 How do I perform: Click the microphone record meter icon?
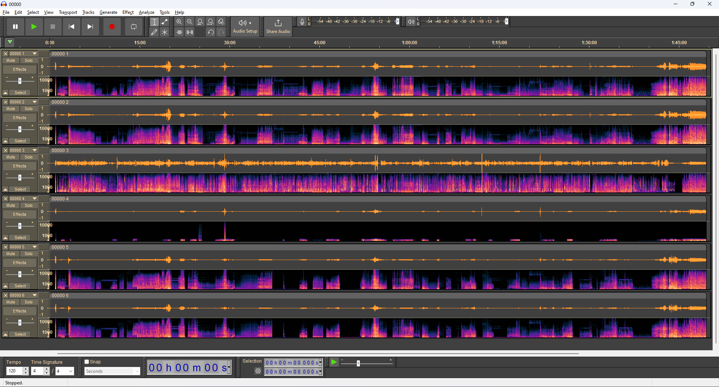[302, 22]
